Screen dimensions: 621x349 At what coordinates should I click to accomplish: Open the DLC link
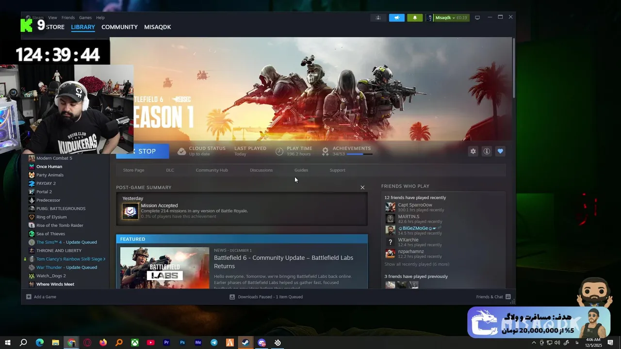pyautogui.click(x=170, y=170)
